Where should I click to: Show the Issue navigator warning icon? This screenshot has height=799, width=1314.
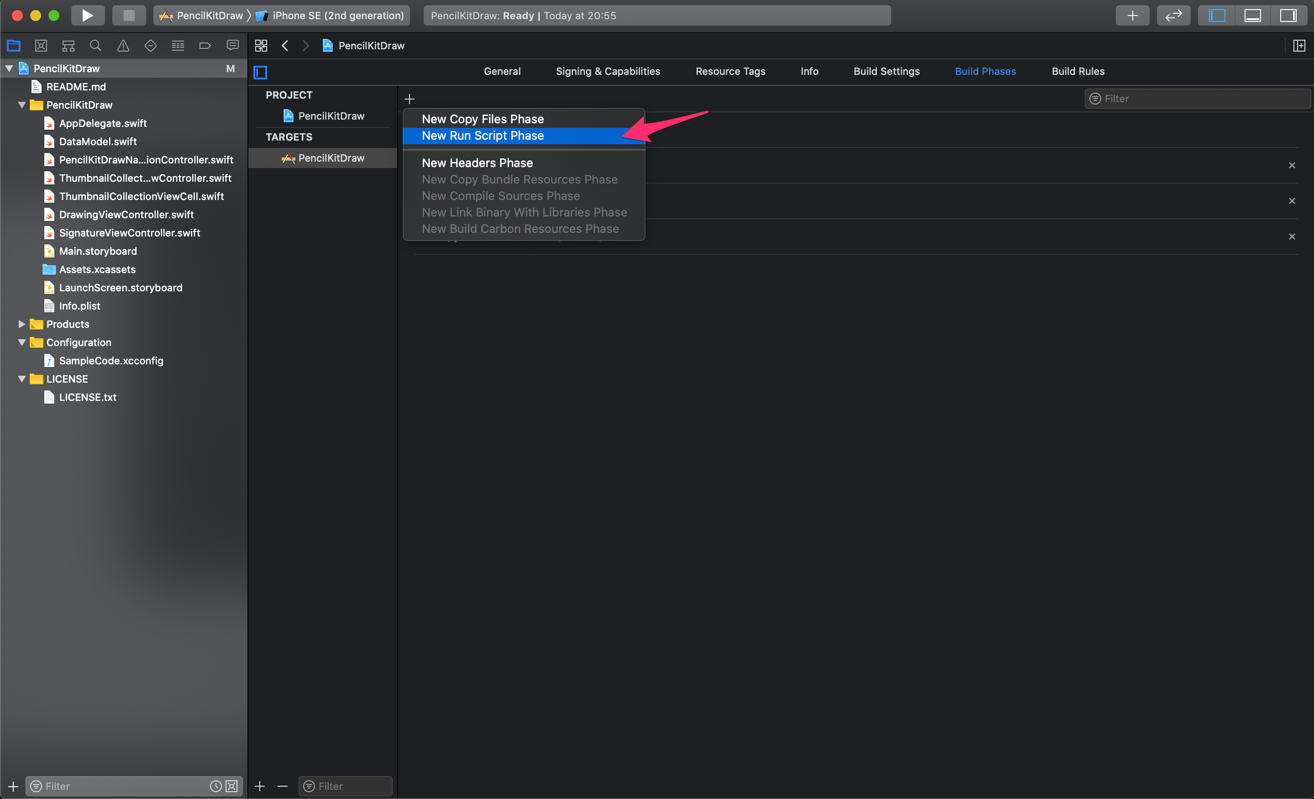point(123,46)
